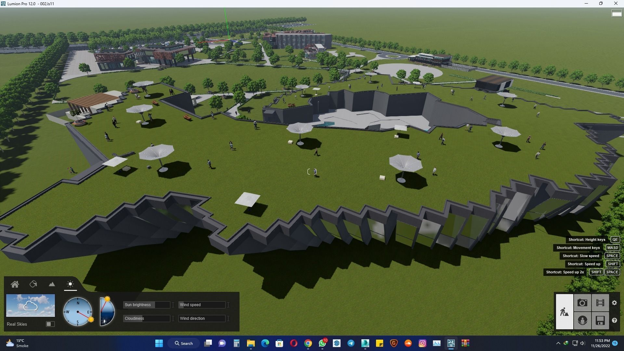Select the Weather sun tab

[x=70, y=284]
